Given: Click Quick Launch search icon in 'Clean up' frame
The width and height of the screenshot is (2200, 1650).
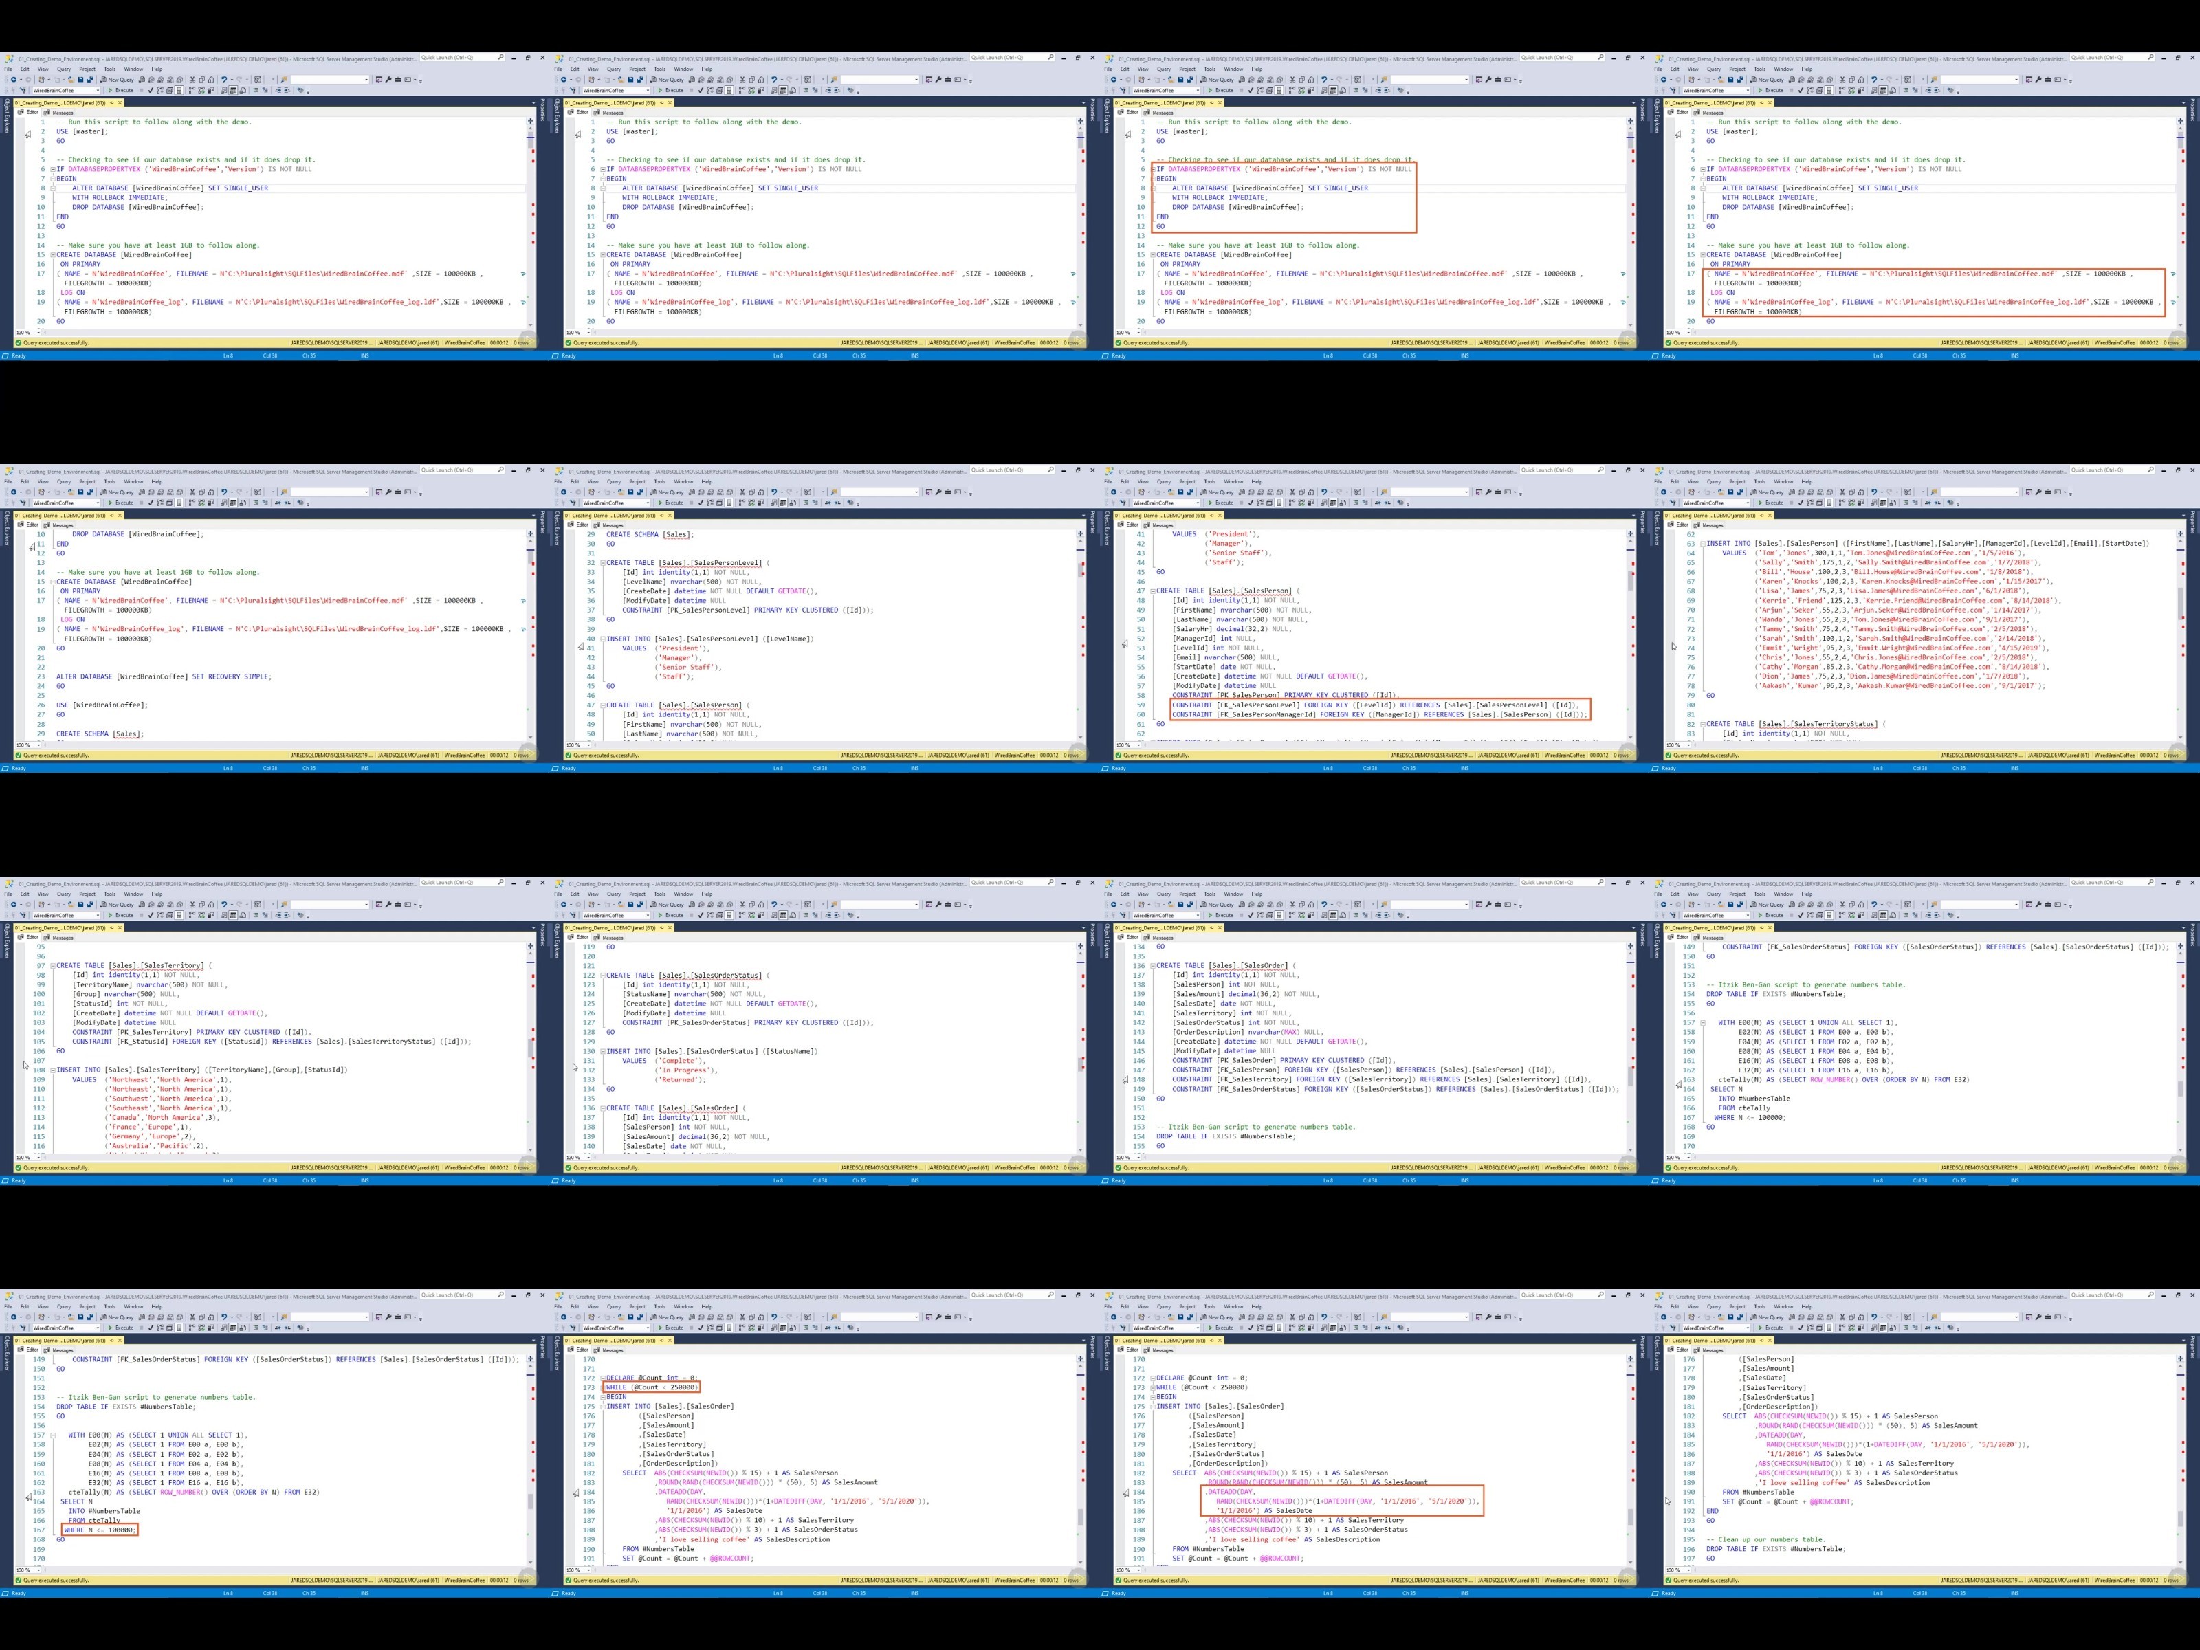Looking at the screenshot, I should click(2151, 1296).
